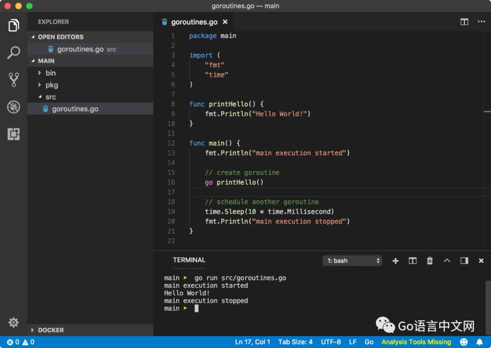Move the panel to the right side
Image resolution: width=491 pixels, height=348 pixels.
pos(464,261)
